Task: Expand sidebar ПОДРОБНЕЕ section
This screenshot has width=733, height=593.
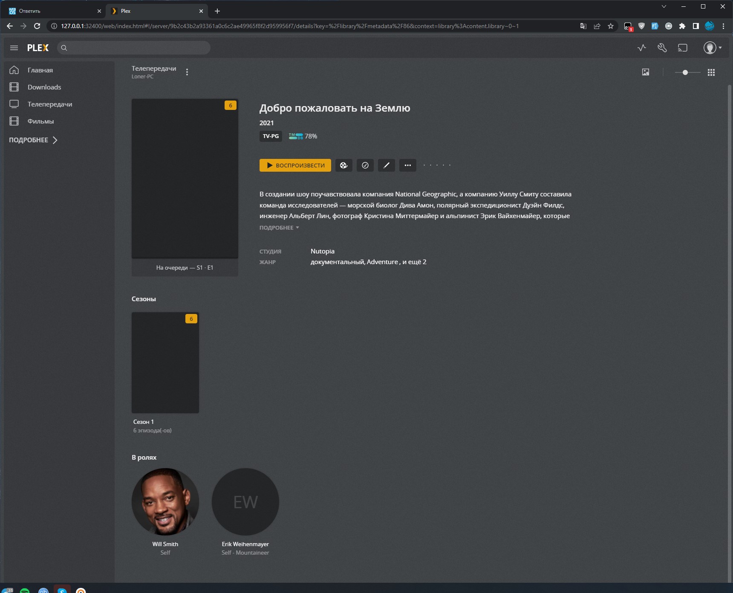Action: 33,140
